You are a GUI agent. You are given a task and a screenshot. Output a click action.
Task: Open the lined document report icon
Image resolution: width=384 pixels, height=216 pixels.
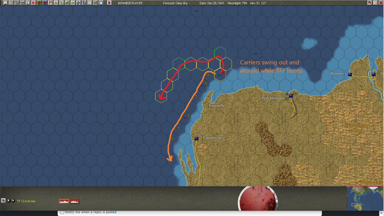click(x=11, y=3)
